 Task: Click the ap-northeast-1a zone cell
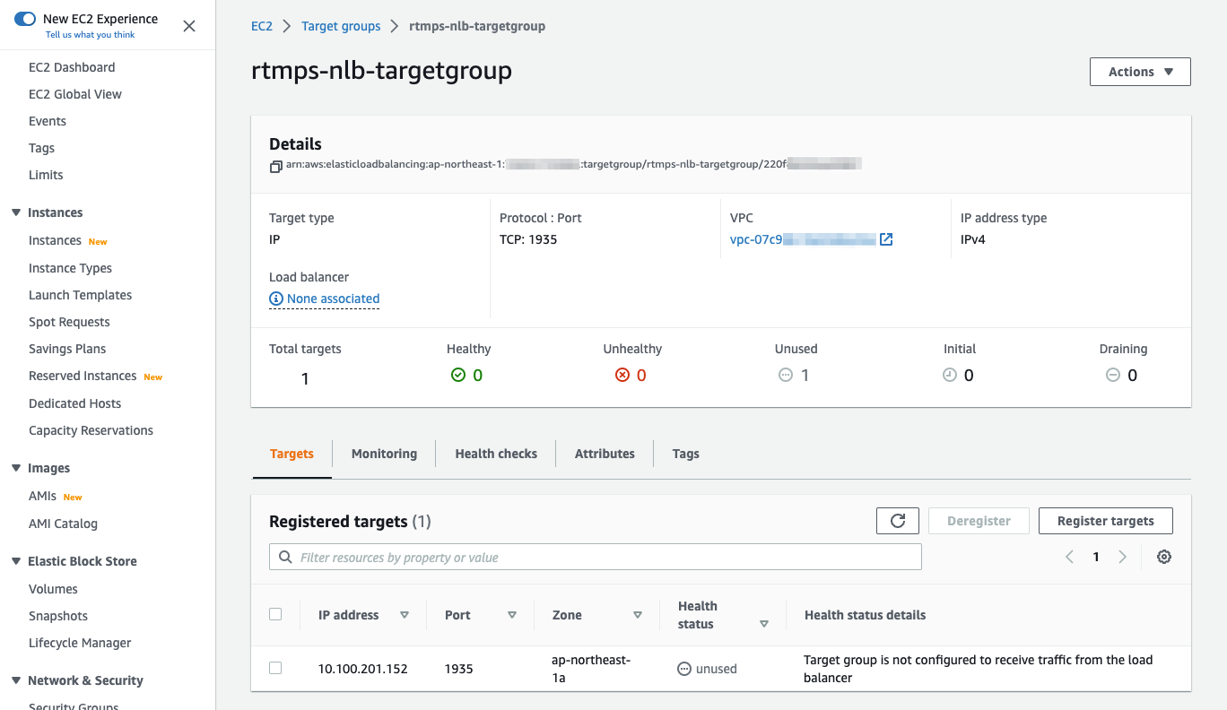click(591, 669)
